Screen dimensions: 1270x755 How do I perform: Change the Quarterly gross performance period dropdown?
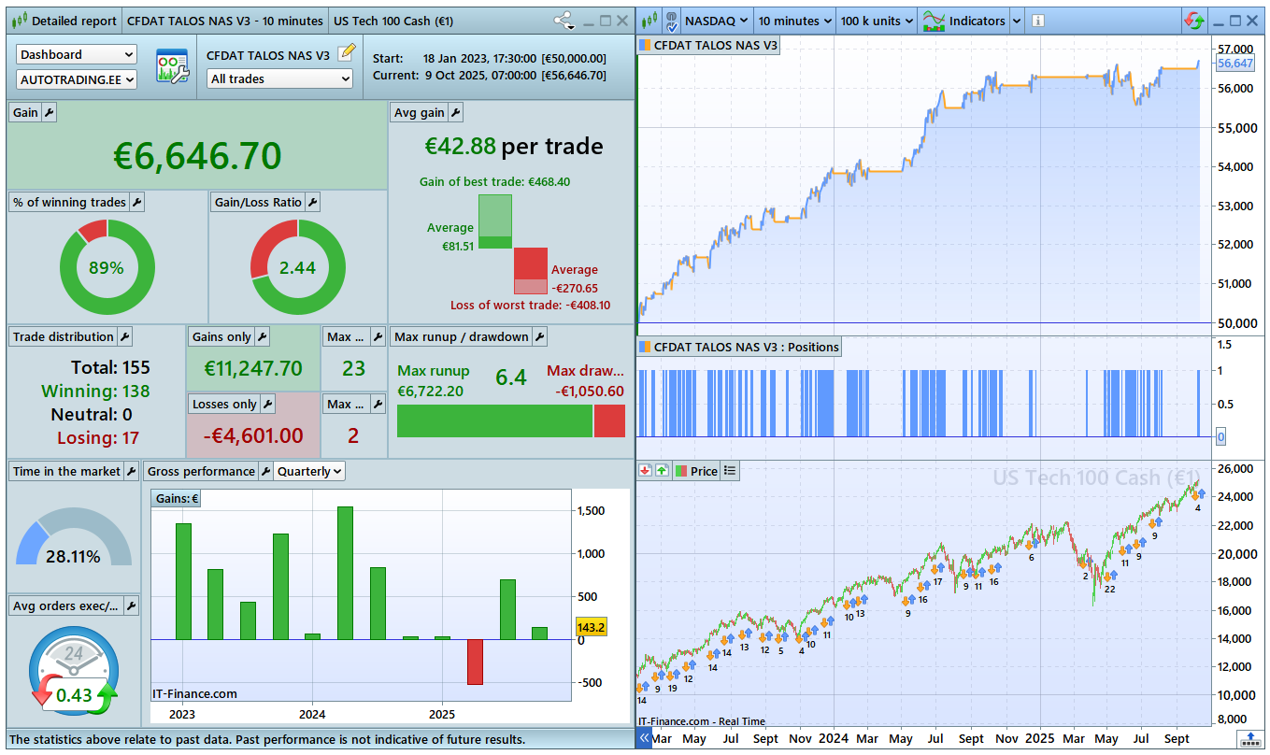(309, 471)
